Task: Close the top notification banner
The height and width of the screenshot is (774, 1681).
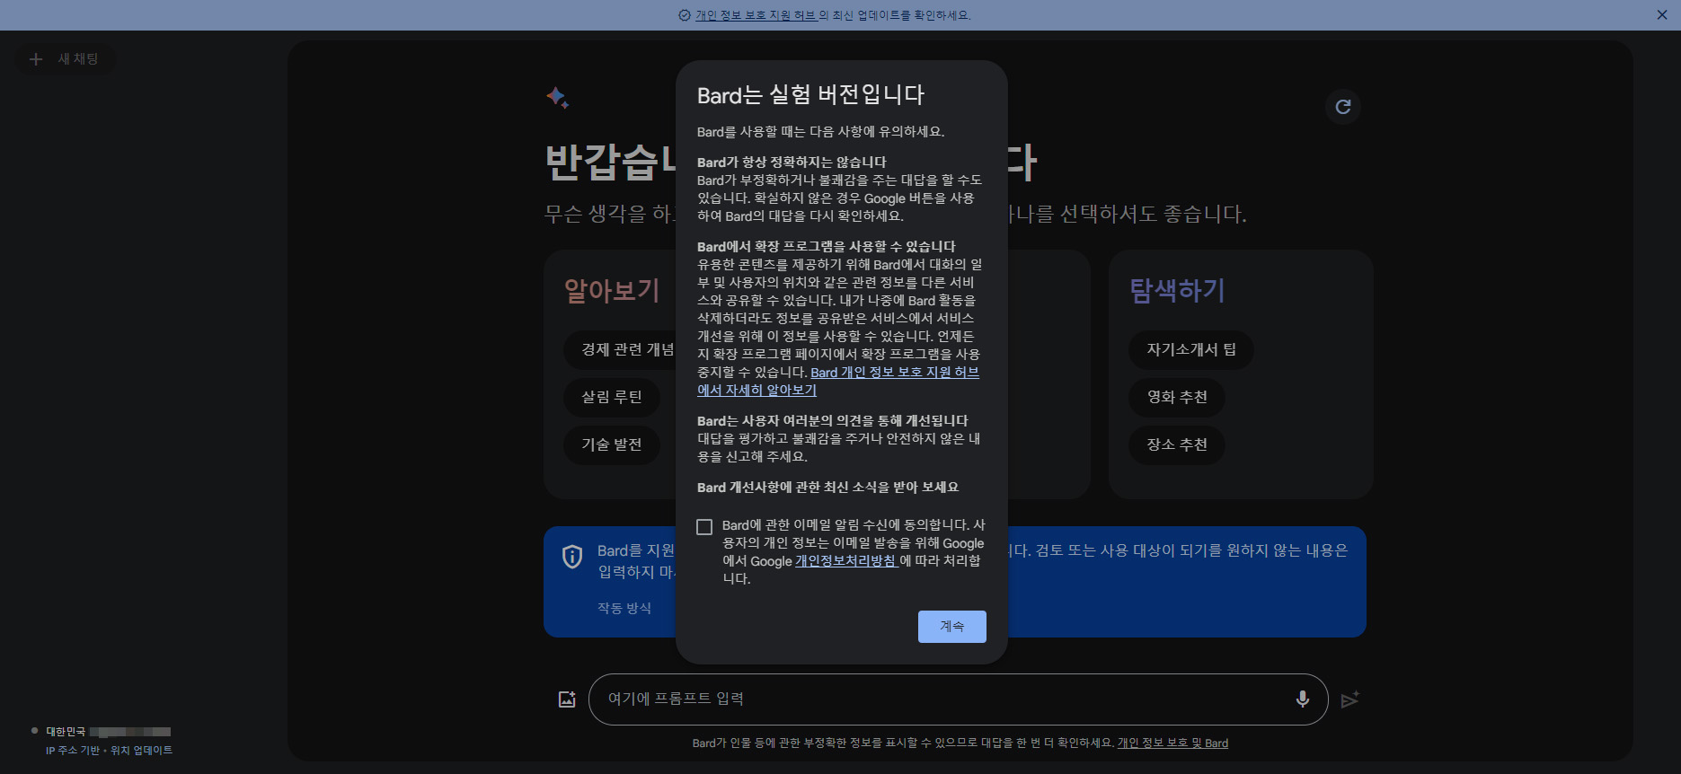Action: [x=1662, y=15]
